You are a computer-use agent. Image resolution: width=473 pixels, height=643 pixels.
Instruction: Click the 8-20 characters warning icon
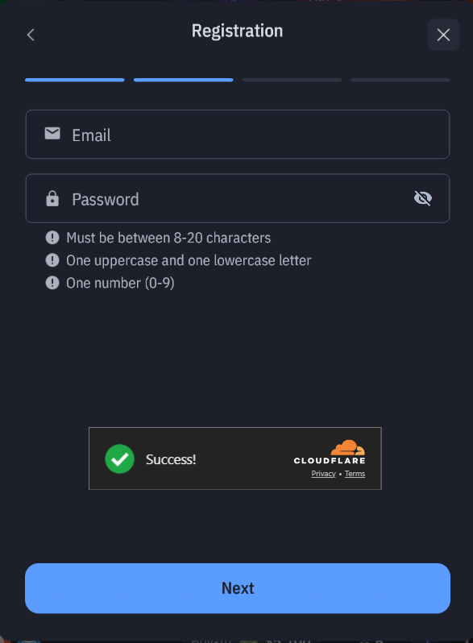coord(52,238)
